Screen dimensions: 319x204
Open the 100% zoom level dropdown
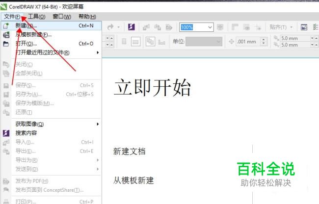click(x=210, y=27)
